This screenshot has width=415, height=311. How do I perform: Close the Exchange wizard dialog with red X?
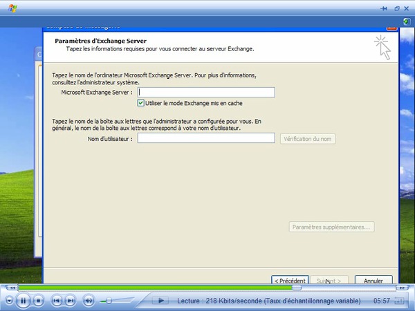pos(391,28)
